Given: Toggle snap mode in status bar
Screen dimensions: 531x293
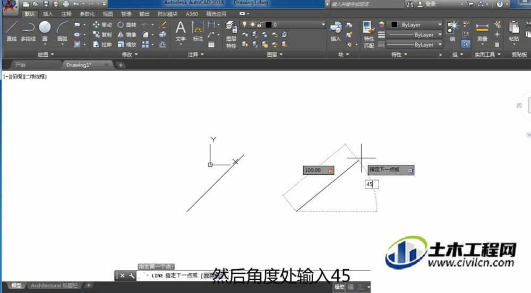Looking at the screenshot, I should [x=361, y=287].
